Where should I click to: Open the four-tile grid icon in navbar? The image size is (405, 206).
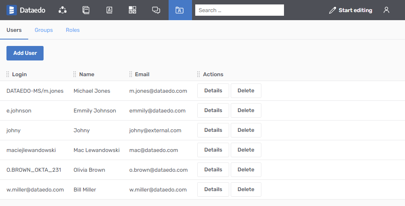click(133, 10)
